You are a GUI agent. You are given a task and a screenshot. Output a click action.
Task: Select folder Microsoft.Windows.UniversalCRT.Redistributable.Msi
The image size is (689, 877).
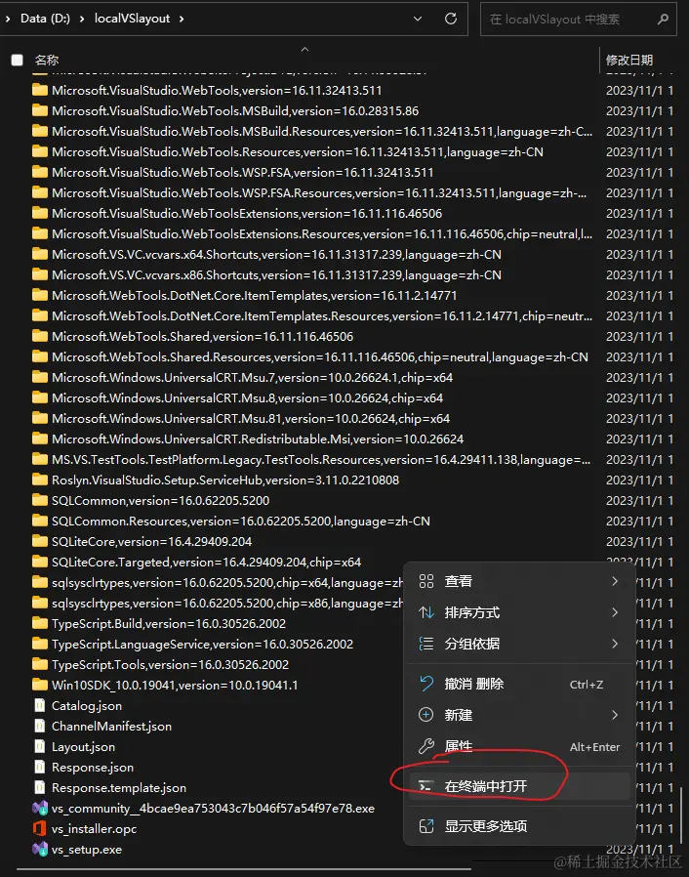click(258, 438)
